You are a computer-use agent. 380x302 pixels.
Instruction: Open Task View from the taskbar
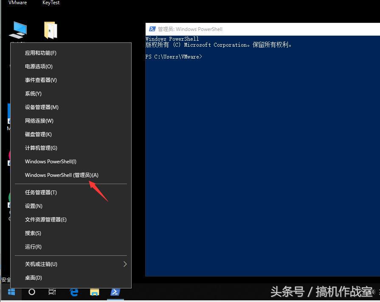[x=52, y=292]
